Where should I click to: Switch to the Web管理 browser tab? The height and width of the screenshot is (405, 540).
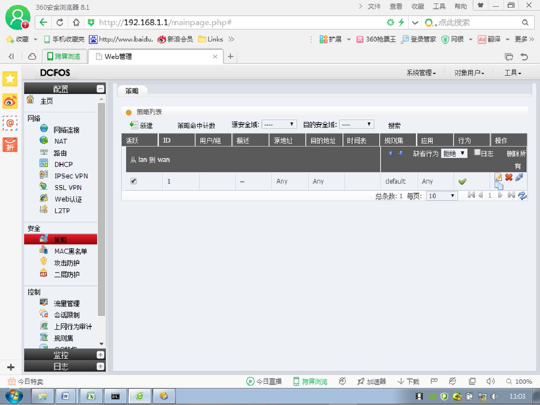156,56
